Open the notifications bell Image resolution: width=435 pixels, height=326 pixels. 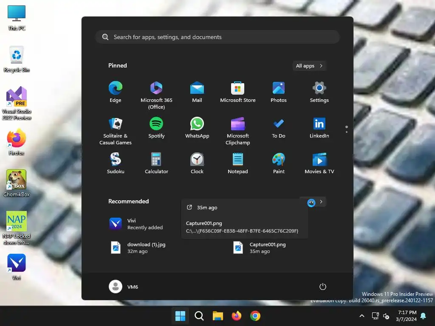pos(424,316)
